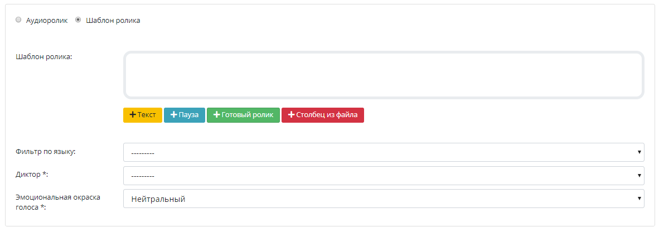Add a Готовый ролик block
The image size is (659, 227).
coord(243,115)
